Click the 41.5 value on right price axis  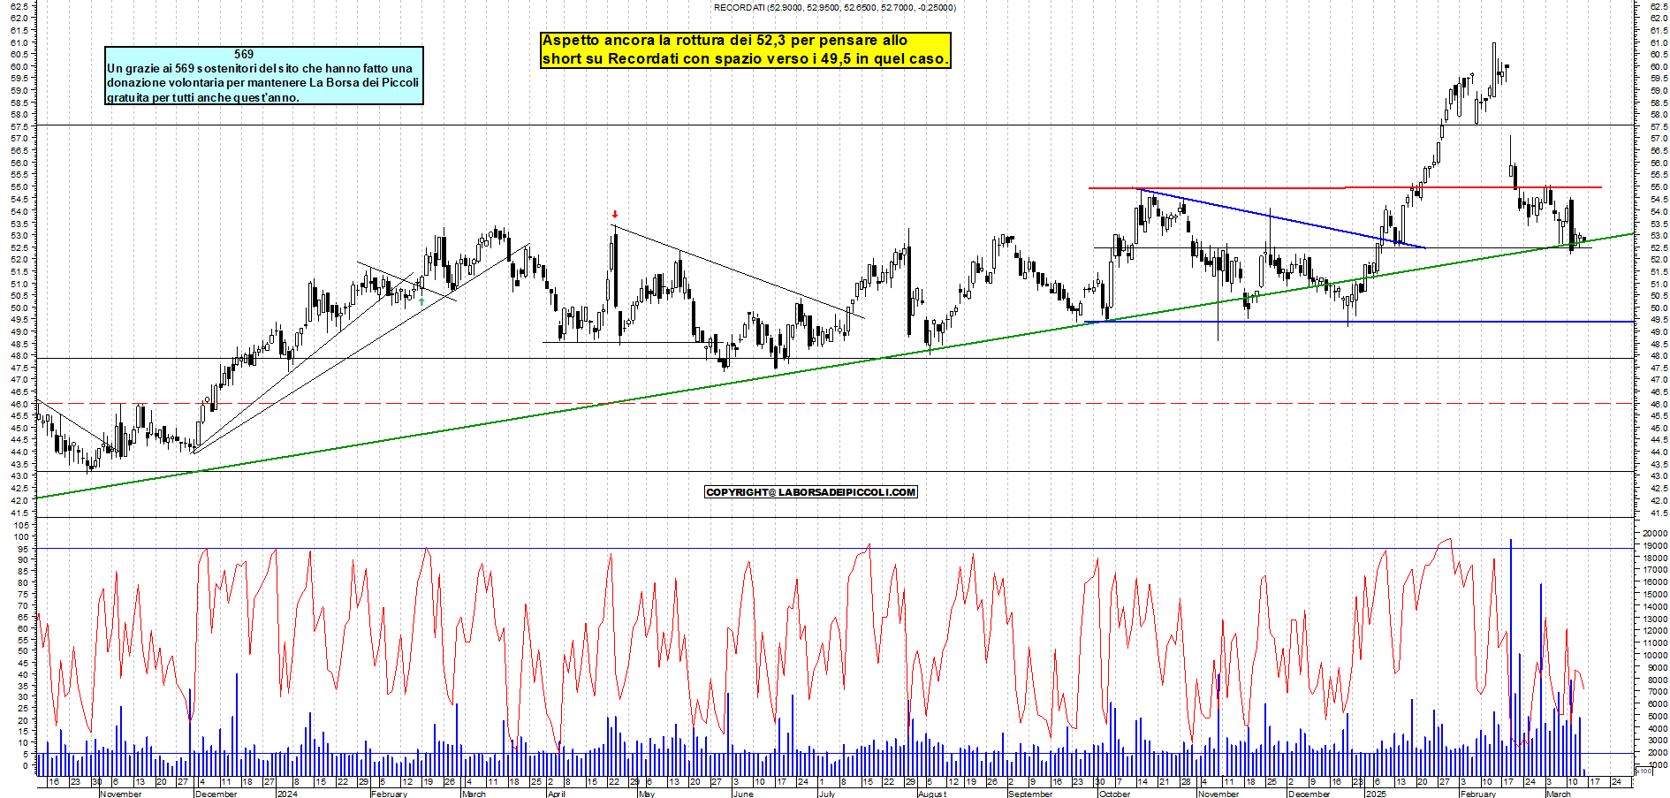point(1658,513)
